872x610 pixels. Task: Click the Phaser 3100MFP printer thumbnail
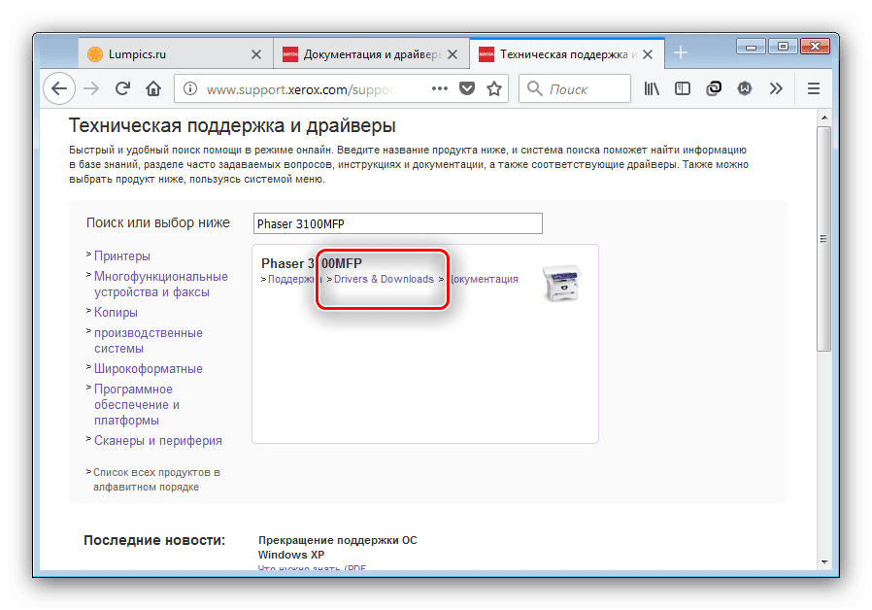(561, 283)
